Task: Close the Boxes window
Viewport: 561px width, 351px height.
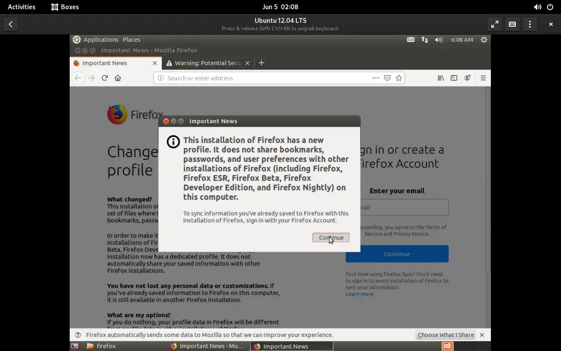Action: [x=551, y=24]
